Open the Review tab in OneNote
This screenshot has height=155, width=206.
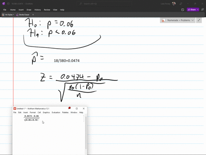(47, 10)
